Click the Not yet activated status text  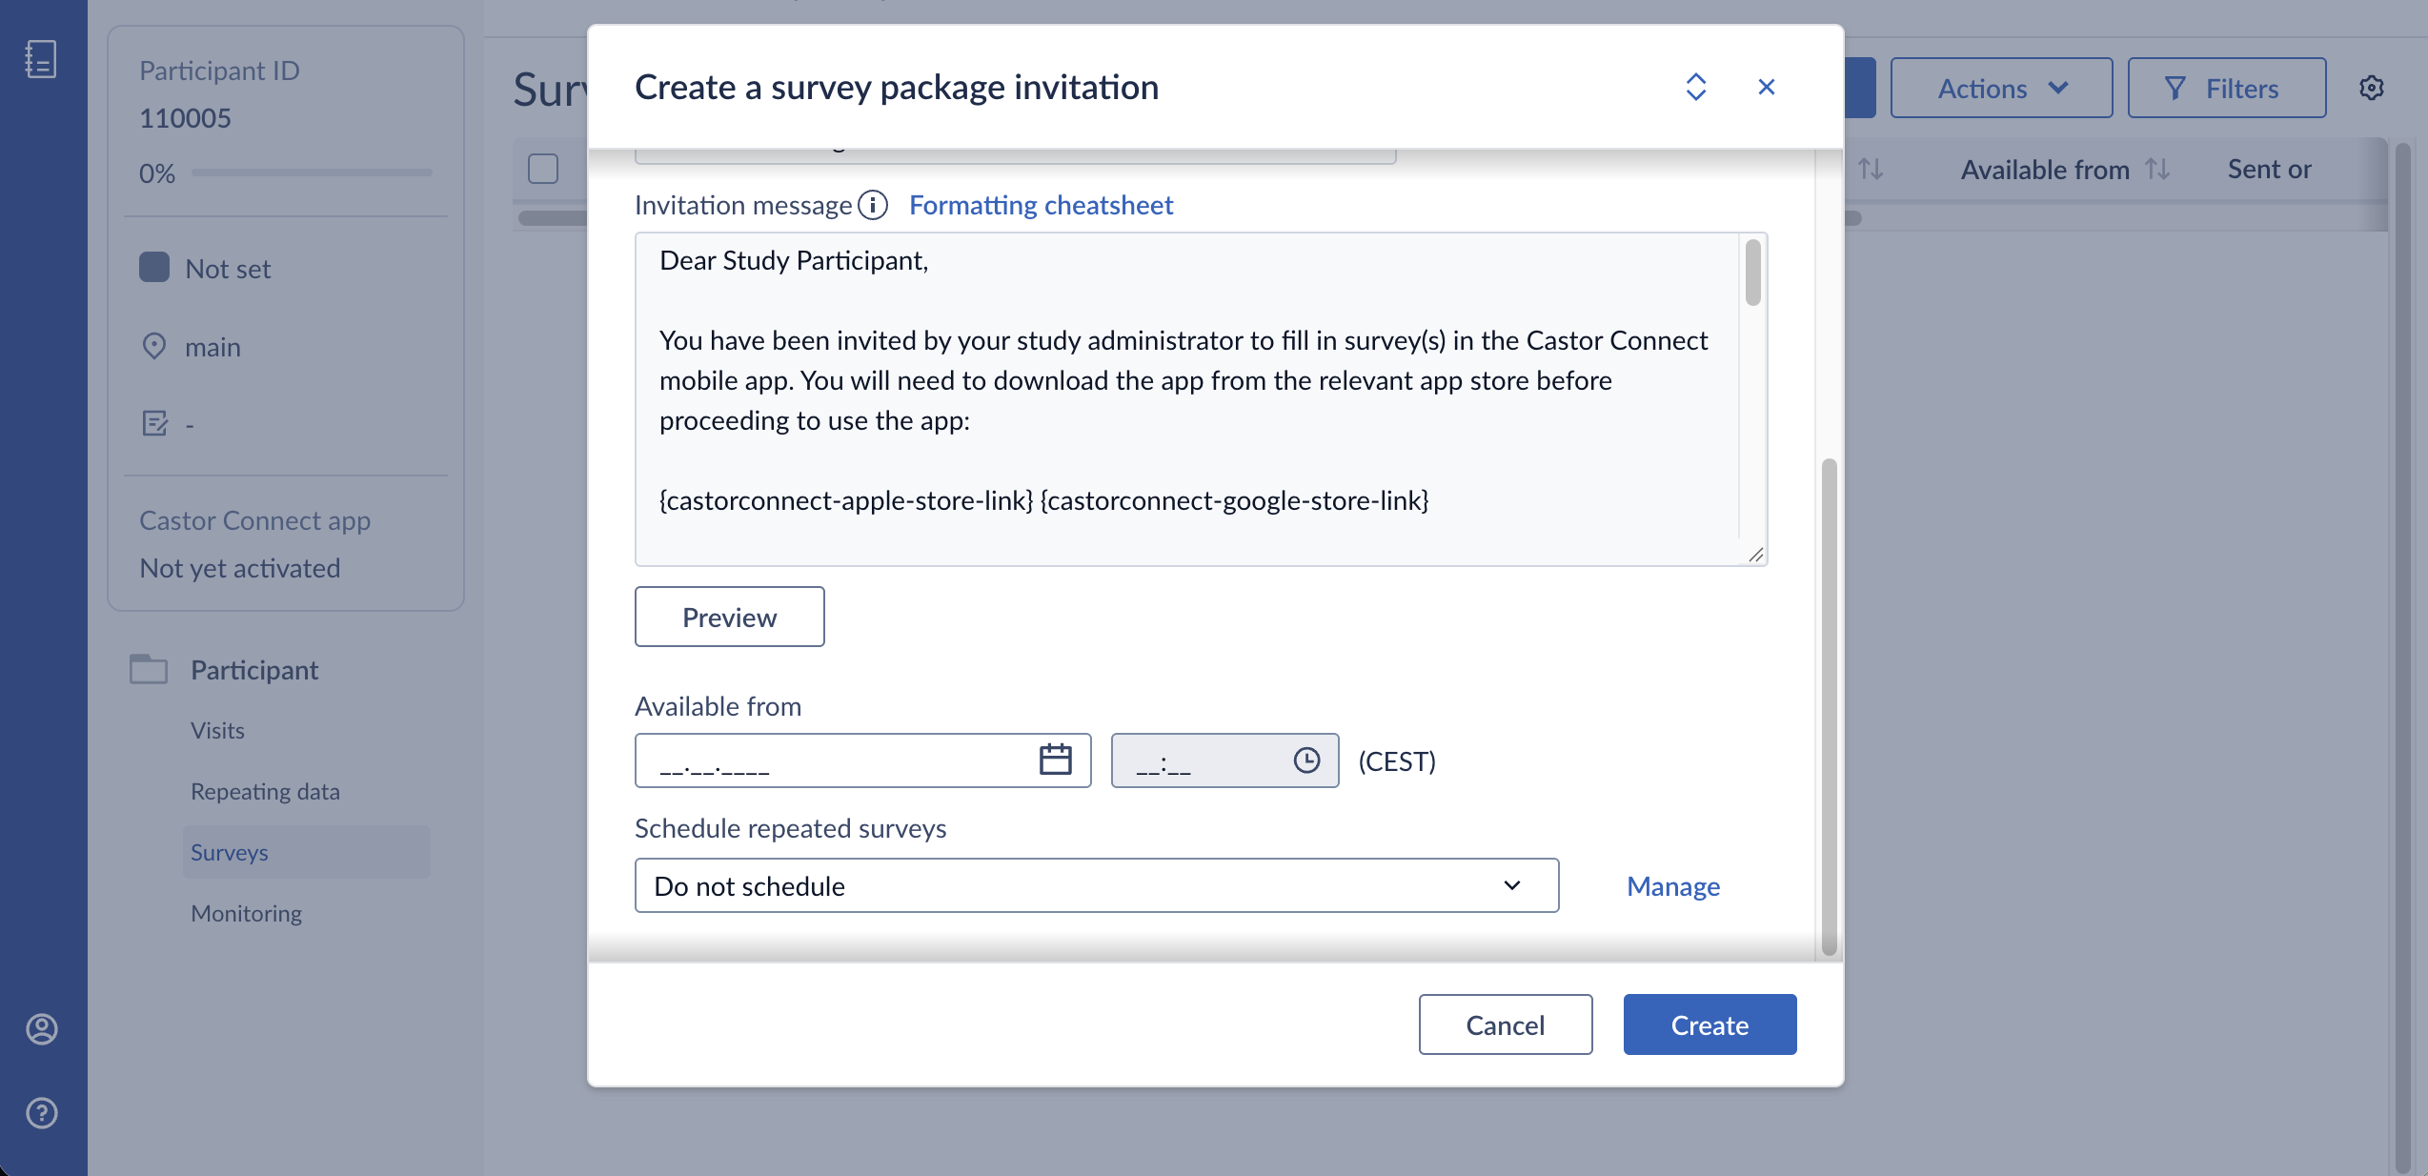tap(240, 567)
